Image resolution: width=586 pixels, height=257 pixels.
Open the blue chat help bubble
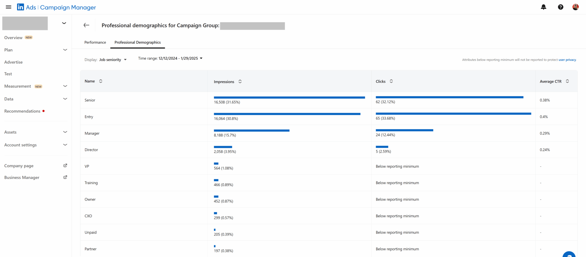tap(569, 254)
